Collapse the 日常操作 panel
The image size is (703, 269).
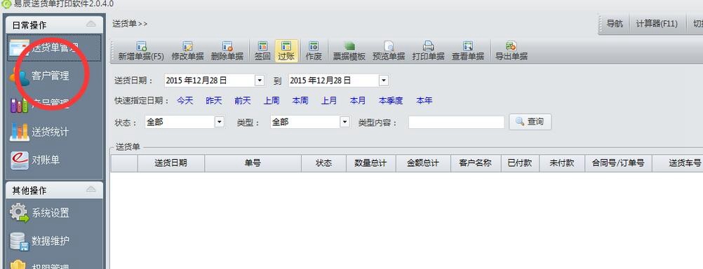pyautogui.click(x=91, y=25)
